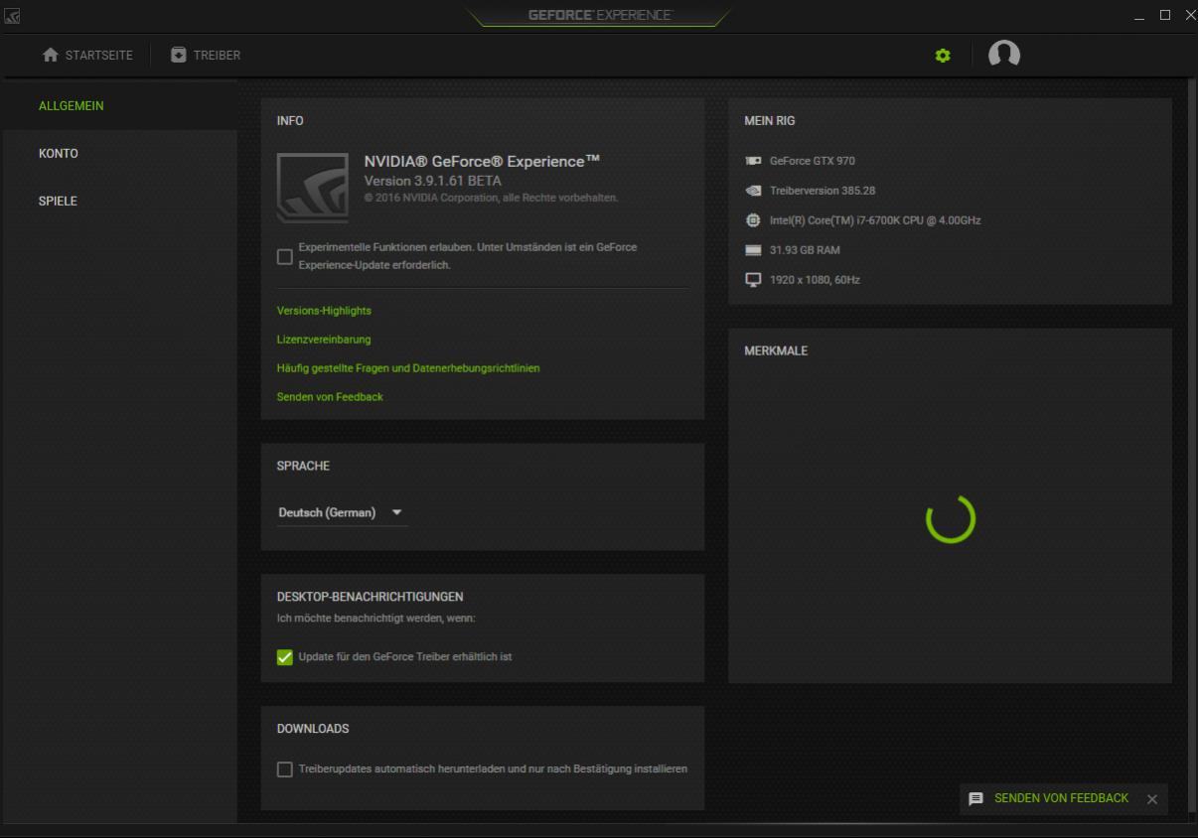Open the Lizenzvereinbarung link
Viewport: 1198px width, 838px height.
[324, 340]
